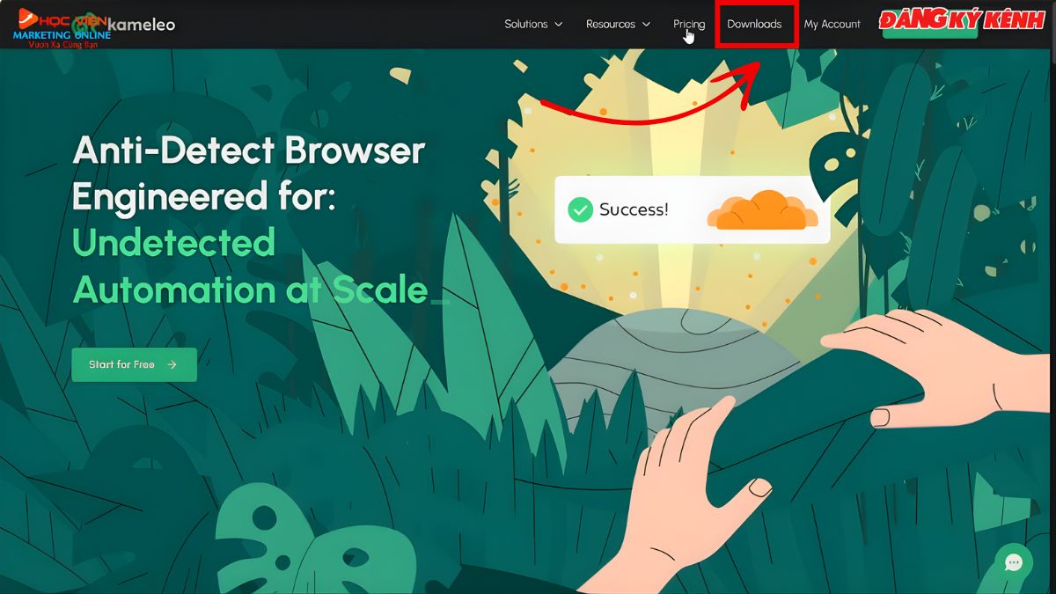Go to the Pricing page
Screen dimensions: 1056x594
click(x=689, y=24)
